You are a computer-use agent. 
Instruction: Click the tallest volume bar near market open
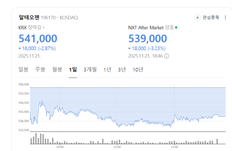(36, 139)
